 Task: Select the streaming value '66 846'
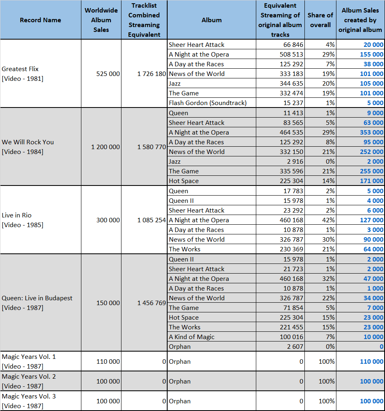(x=293, y=45)
